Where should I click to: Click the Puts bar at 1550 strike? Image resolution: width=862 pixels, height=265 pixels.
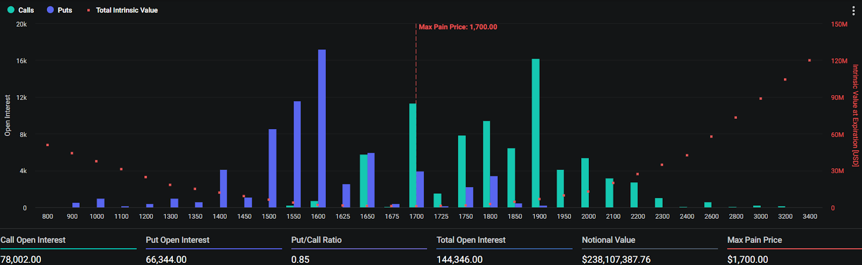click(297, 154)
